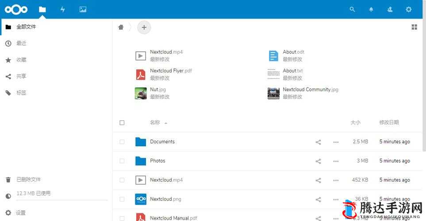Click the Nextcloud logo

(16, 9)
